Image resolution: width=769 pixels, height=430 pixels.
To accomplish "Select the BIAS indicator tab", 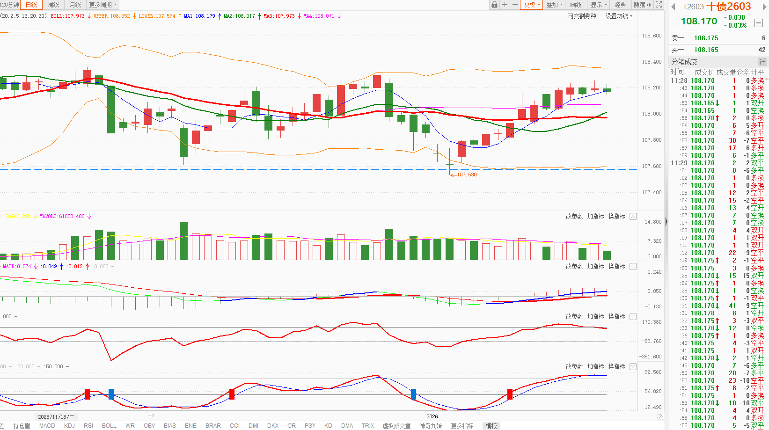I will [170, 426].
